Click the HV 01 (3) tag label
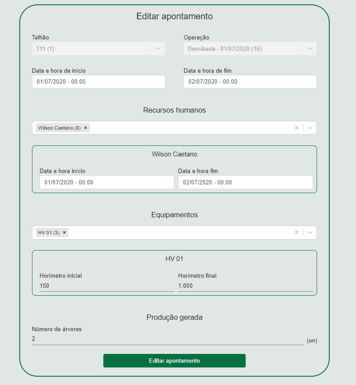 pyautogui.click(x=49, y=233)
